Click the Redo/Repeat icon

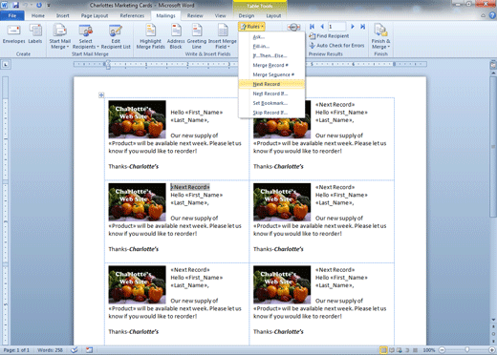(39, 5)
